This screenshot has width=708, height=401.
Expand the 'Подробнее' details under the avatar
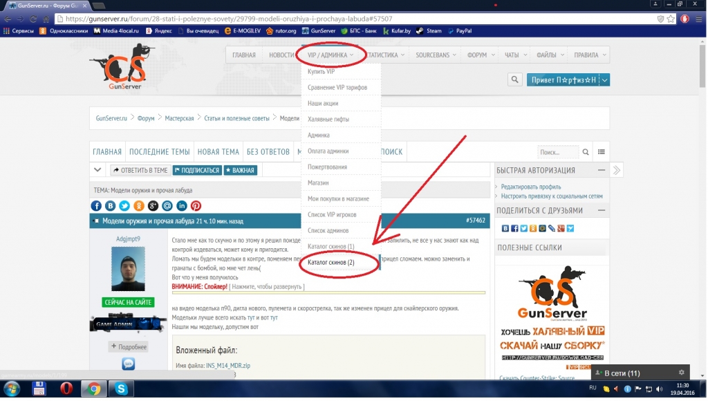pos(128,346)
